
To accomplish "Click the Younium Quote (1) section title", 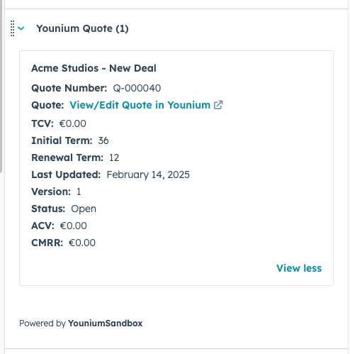I will (82, 28).
